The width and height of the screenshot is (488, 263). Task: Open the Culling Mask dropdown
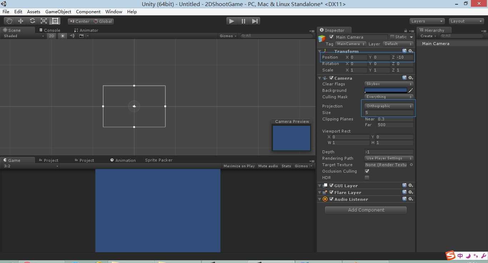coord(389,97)
